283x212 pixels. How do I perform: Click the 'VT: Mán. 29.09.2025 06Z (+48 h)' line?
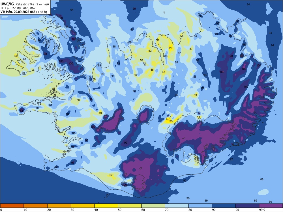pos(24,12)
